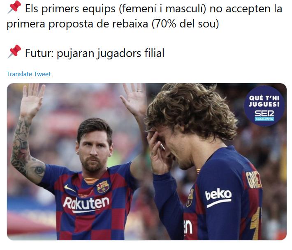Click the yellow number on the jersey back
Viewport: 292px width, 250px height.
[255, 223]
